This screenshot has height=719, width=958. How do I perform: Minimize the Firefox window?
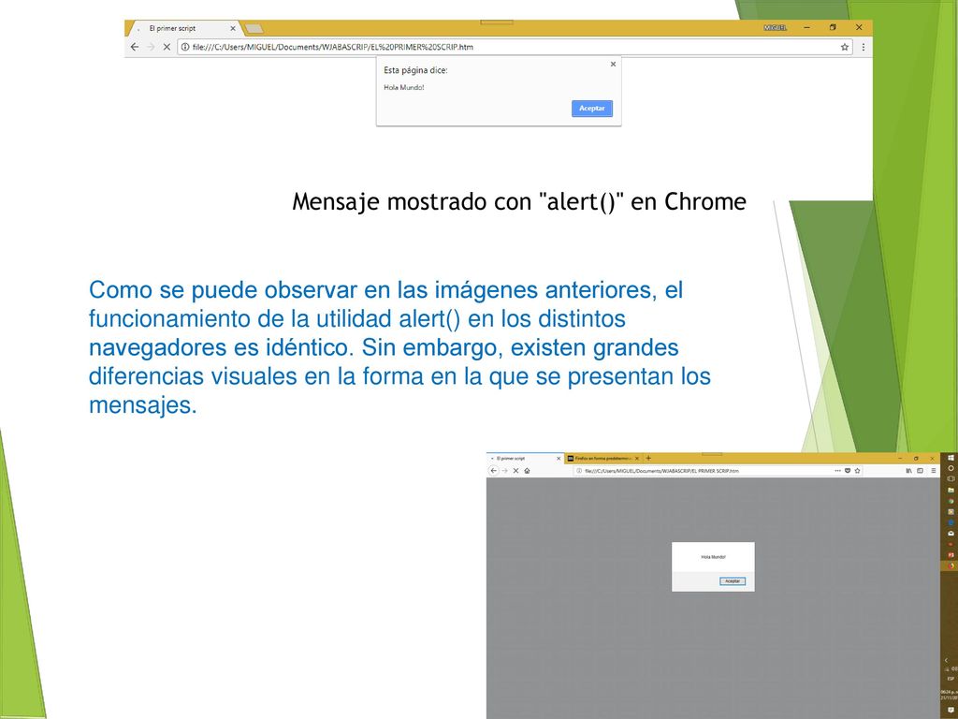[x=900, y=458]
